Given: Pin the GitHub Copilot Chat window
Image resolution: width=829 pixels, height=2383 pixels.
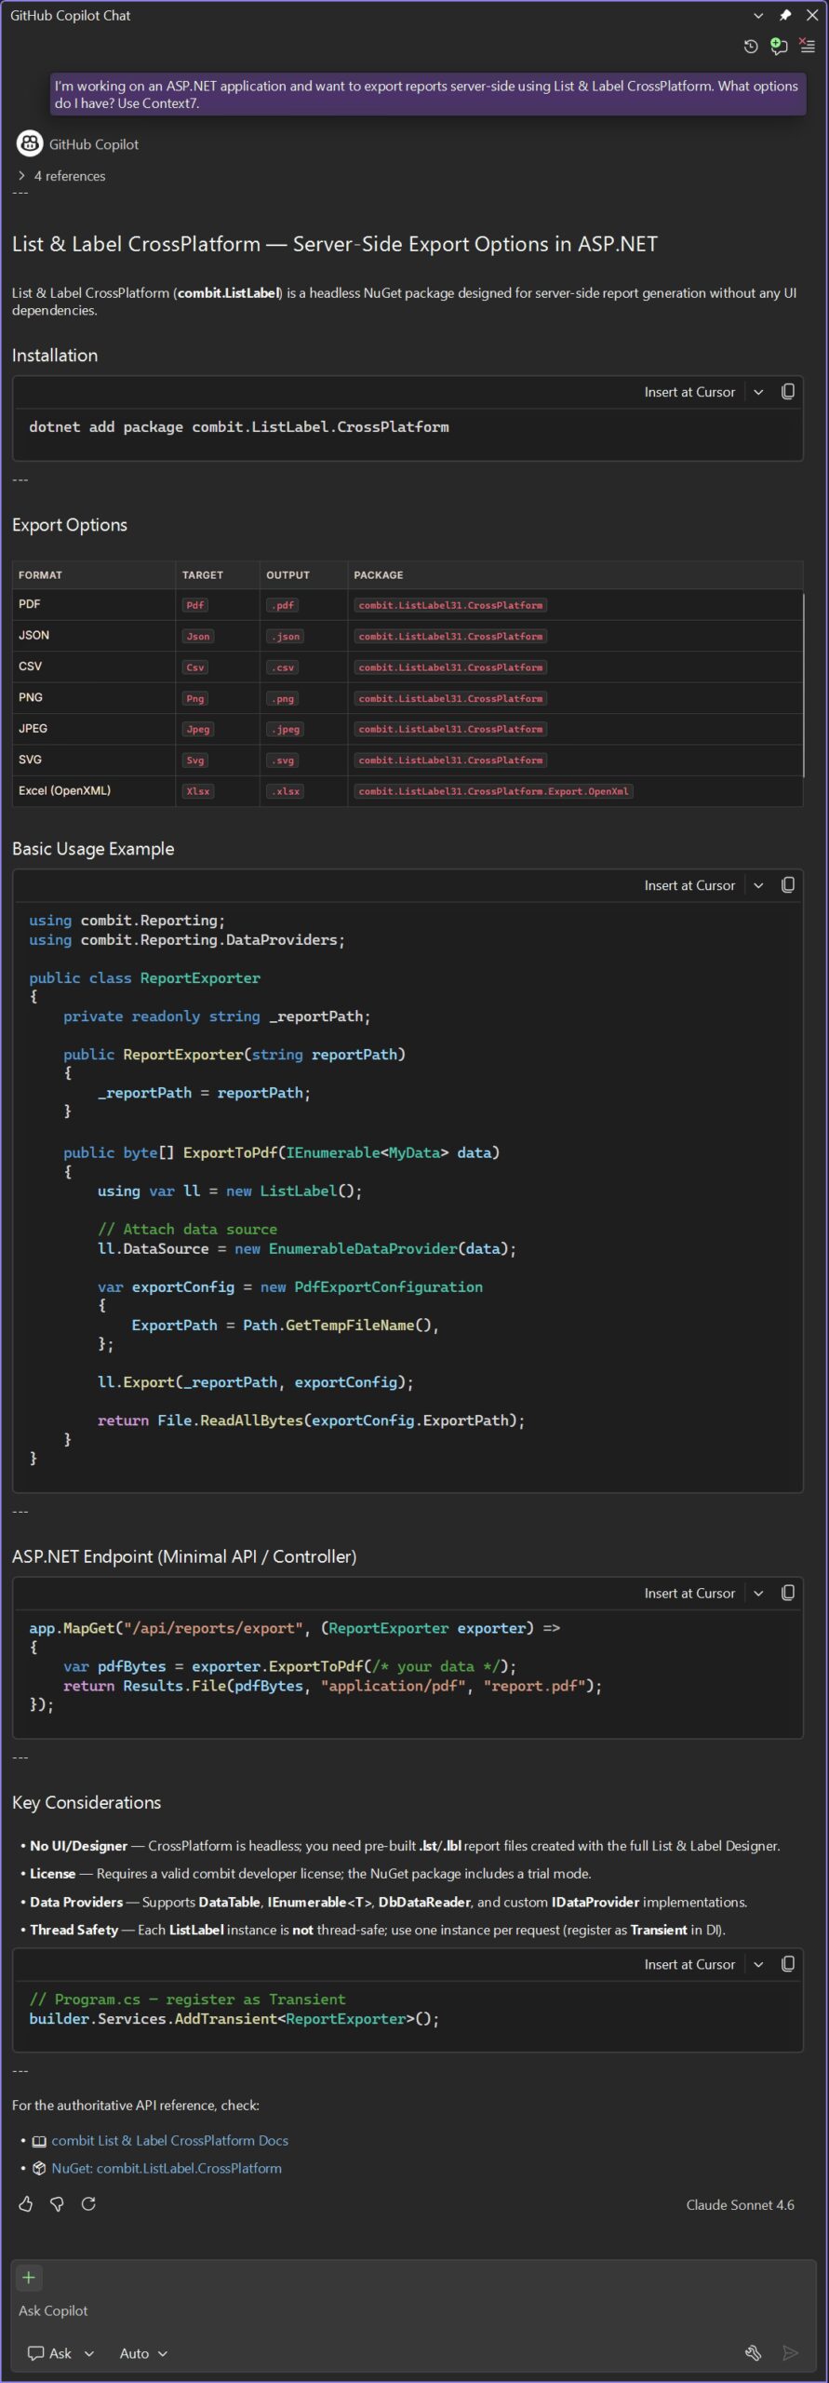Looking at the screenshot, I should coord(785,15).
